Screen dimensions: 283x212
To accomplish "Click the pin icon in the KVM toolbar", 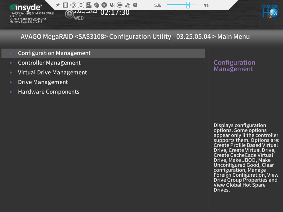I will coord(58,5).
